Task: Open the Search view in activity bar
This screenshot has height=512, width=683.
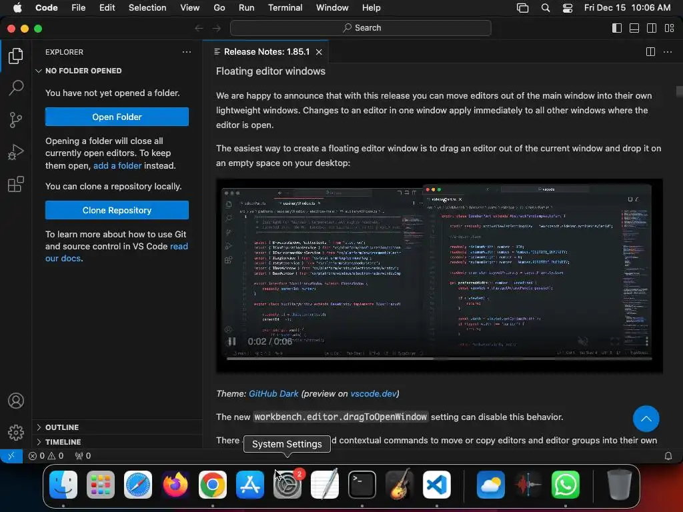Action: [x=16, y=87]
